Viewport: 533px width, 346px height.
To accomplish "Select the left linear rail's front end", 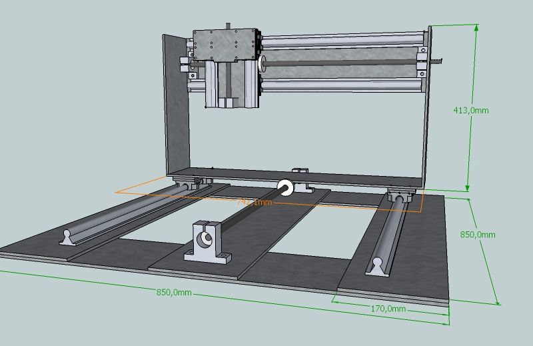I will 69,237.
